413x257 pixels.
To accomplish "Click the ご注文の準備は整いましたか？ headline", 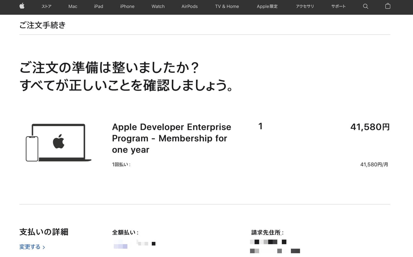I will click(109, 68).
